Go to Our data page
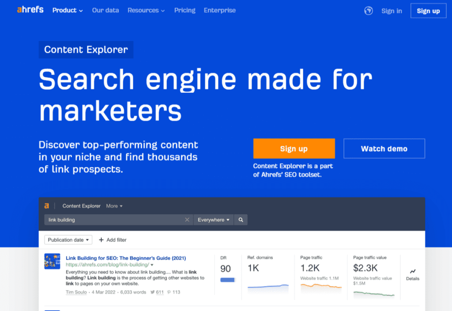Viewport: 452px width, 311px height. 105,11
